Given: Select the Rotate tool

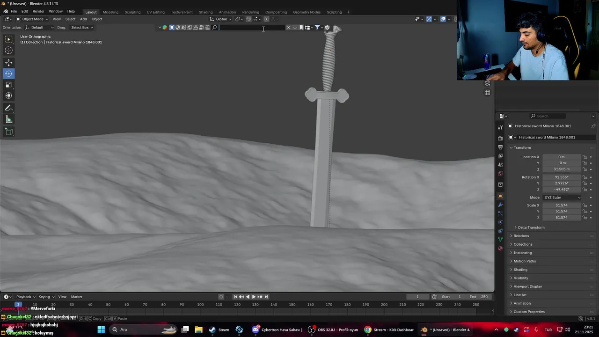Looking at the screenshot, I should 8,73.
